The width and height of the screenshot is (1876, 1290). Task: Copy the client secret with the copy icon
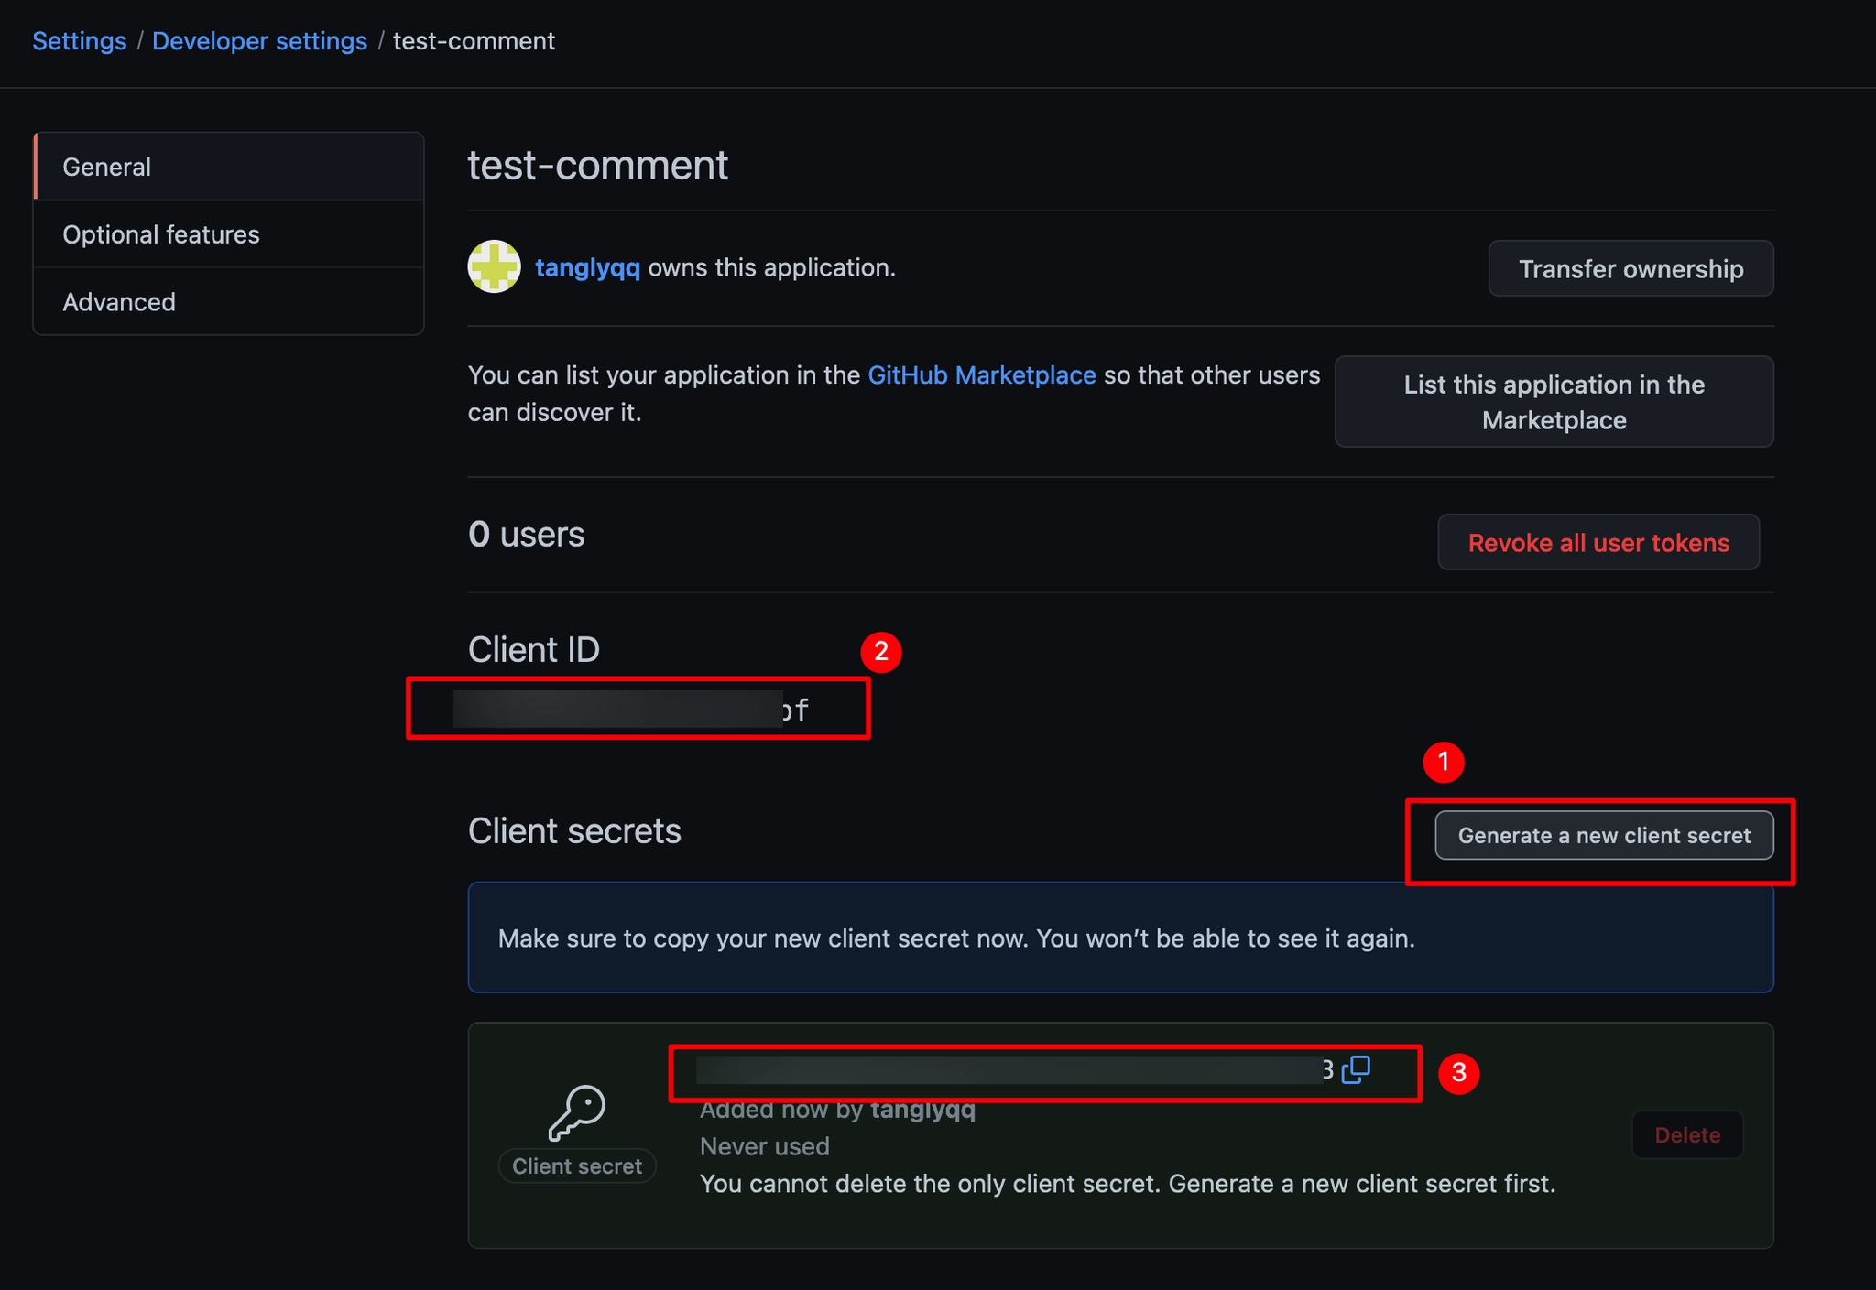[x=1356, y=1069]
